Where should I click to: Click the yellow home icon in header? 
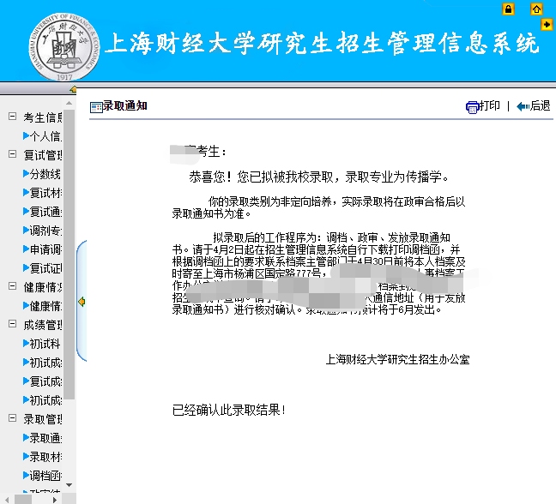536,9
